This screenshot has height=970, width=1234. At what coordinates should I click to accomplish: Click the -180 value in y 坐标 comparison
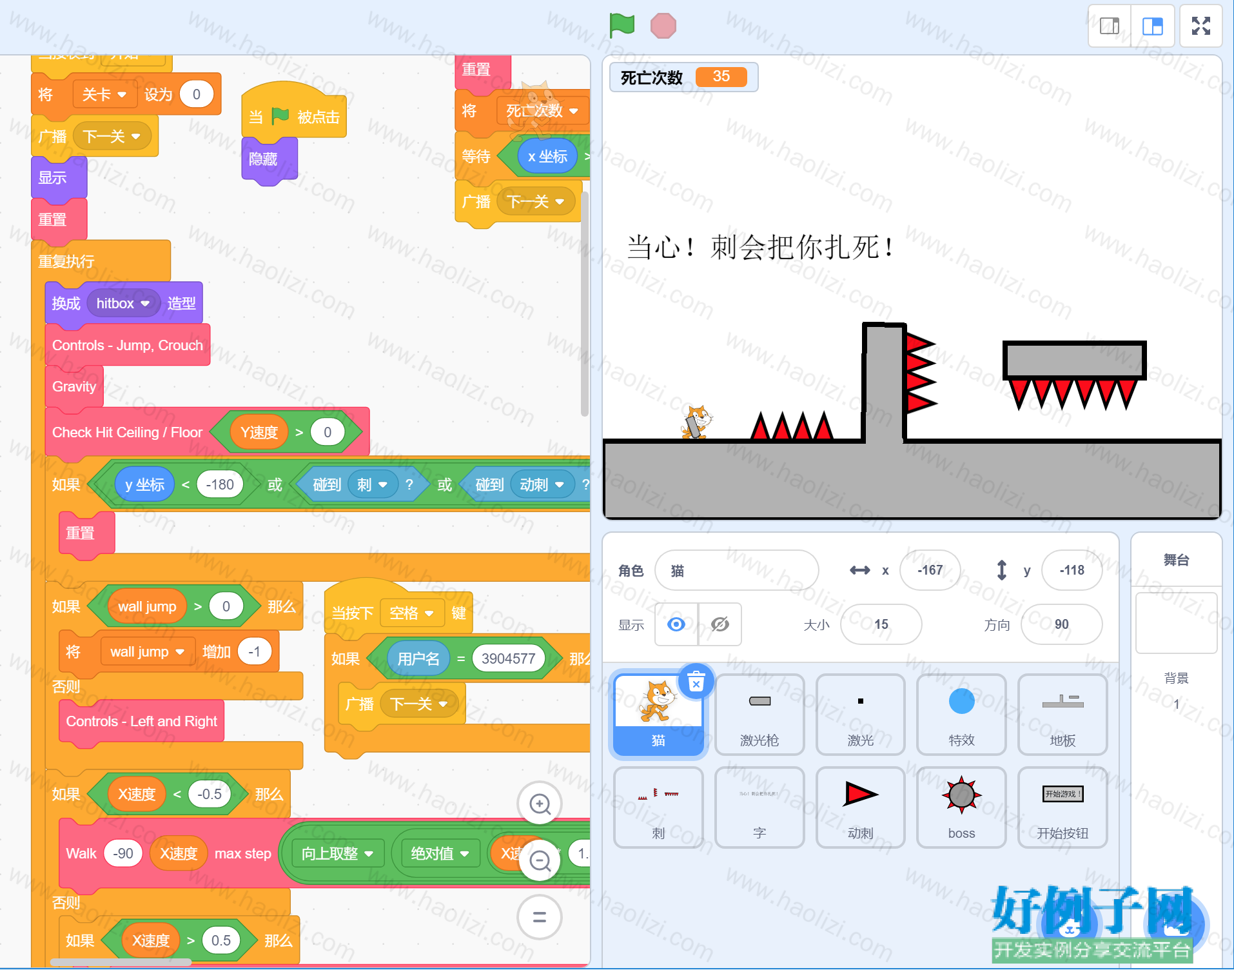pyautogui.click(x=220, y=484)
